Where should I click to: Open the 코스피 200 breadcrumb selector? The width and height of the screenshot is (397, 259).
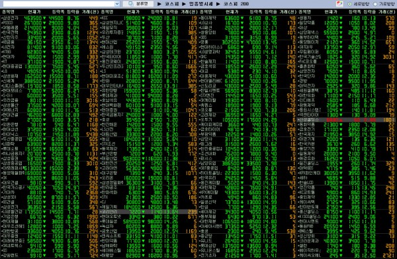tap(236, 4)
